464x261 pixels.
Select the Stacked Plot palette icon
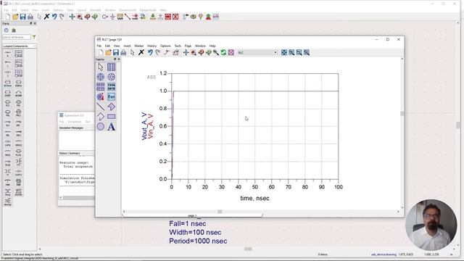pos(101,87)
